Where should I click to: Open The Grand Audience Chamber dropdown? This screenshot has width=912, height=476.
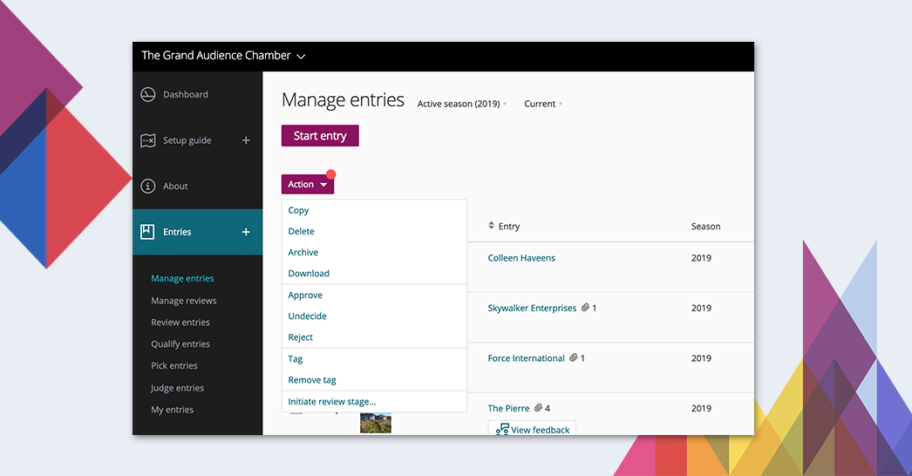223,56
